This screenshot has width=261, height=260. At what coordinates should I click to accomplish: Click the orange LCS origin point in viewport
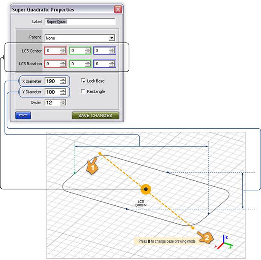[x=146, y=189]
